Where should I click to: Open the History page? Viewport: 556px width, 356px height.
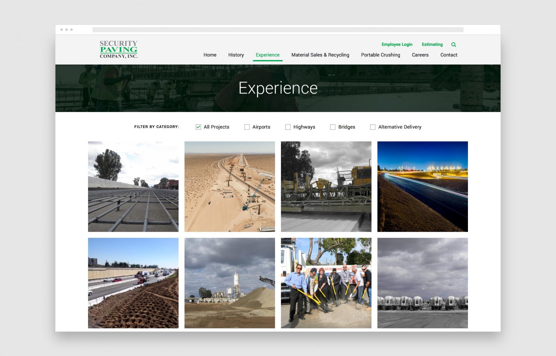(x=236, y=55)
